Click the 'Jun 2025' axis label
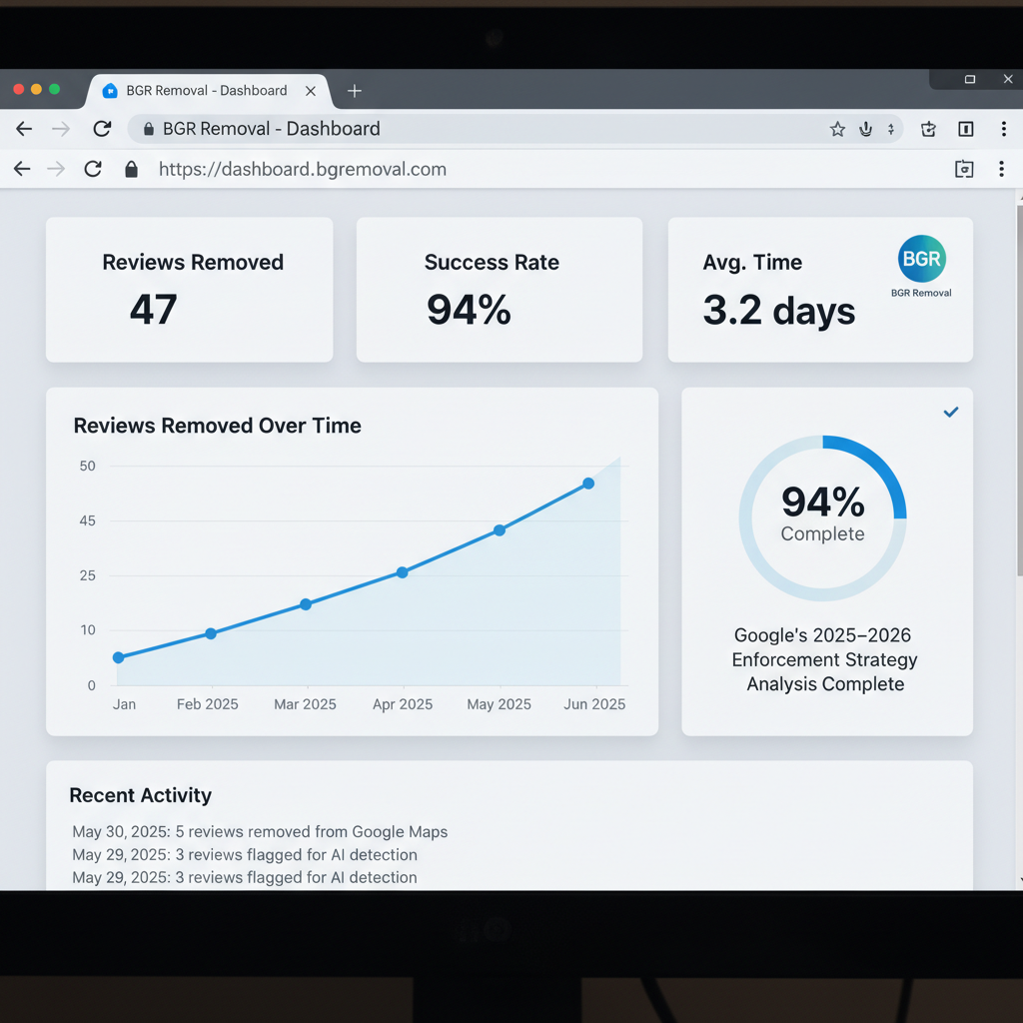 [x=594, y=704]
